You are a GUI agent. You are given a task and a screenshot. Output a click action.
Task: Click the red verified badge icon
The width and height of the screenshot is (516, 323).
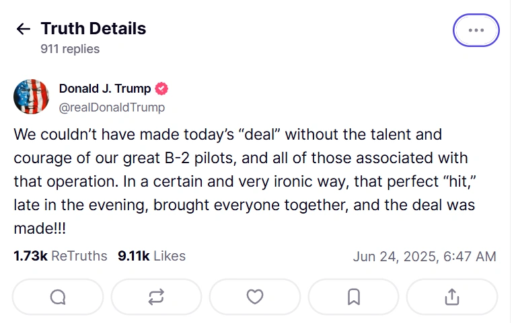coord(161,89)
